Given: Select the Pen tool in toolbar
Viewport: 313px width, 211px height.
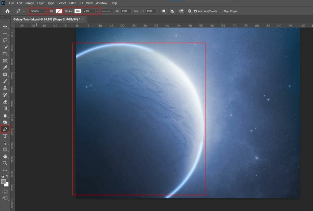Looking at the screenshot, I should [x=5, y=129].
